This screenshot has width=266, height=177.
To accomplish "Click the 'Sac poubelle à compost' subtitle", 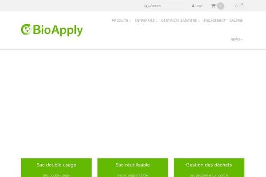I will click(x=209, y=175).
